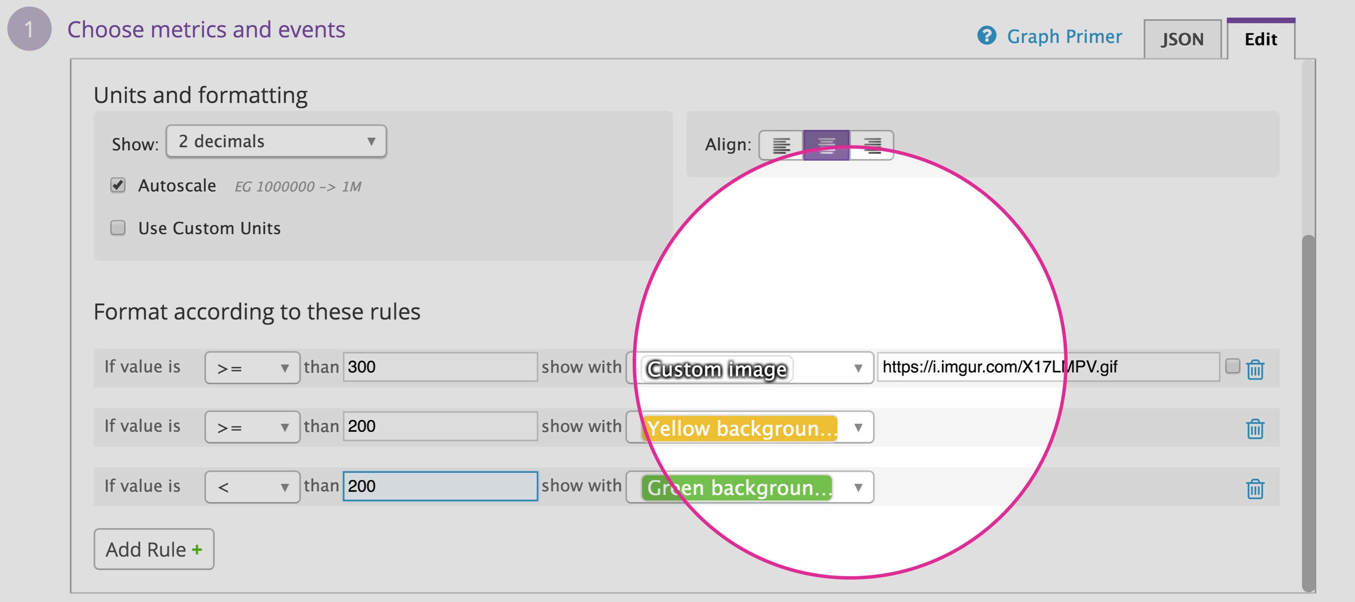Open the >= operator dropdown on the first rule

click(x=252, y=368)
